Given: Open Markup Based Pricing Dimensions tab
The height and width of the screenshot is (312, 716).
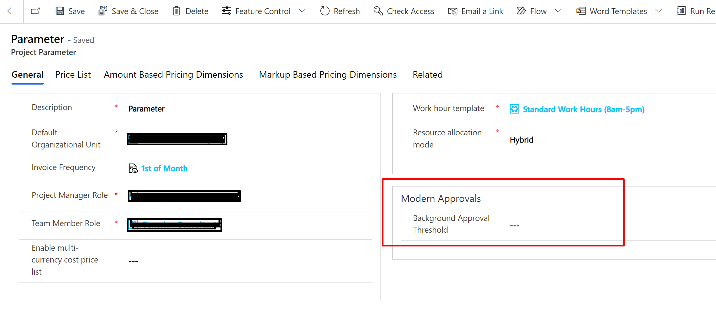Looking at the screenshot, I should [328, 75].
